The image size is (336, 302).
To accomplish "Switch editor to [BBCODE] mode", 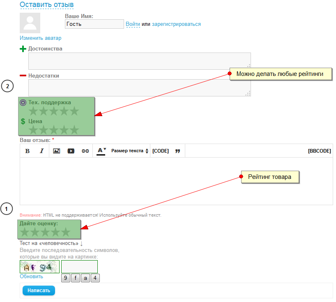I will (319, 151).
